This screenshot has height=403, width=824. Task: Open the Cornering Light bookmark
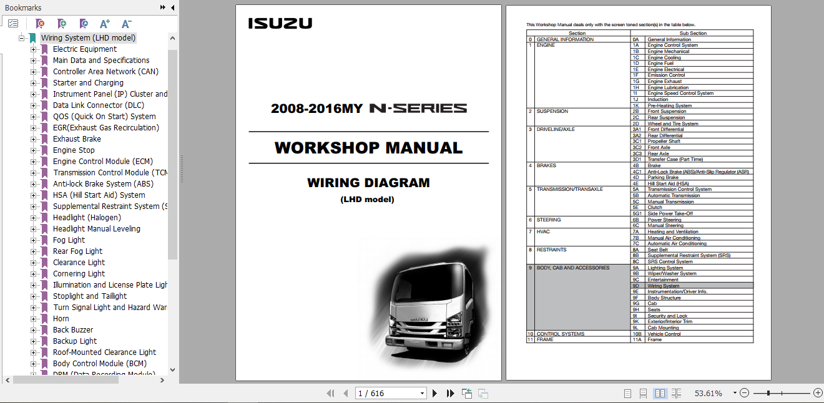pyautogui.click(x=79, y=274)
